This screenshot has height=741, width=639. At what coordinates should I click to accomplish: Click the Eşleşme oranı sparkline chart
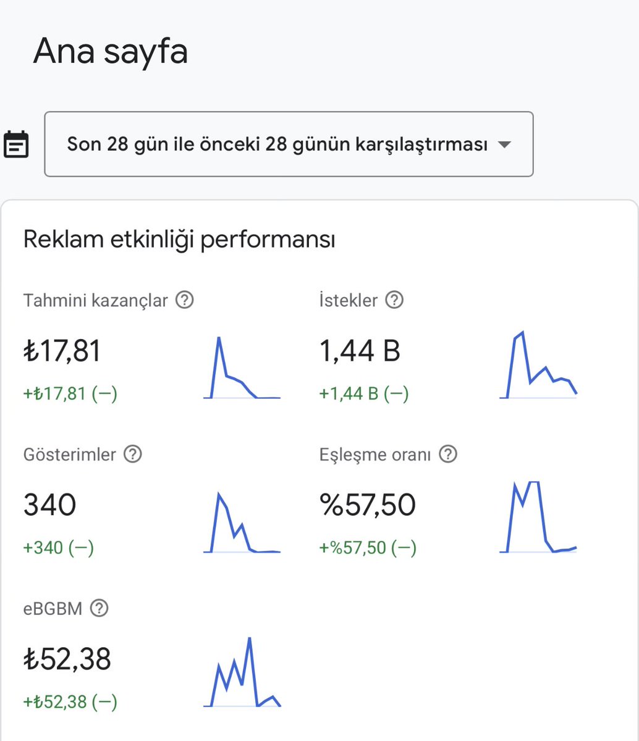538,517
